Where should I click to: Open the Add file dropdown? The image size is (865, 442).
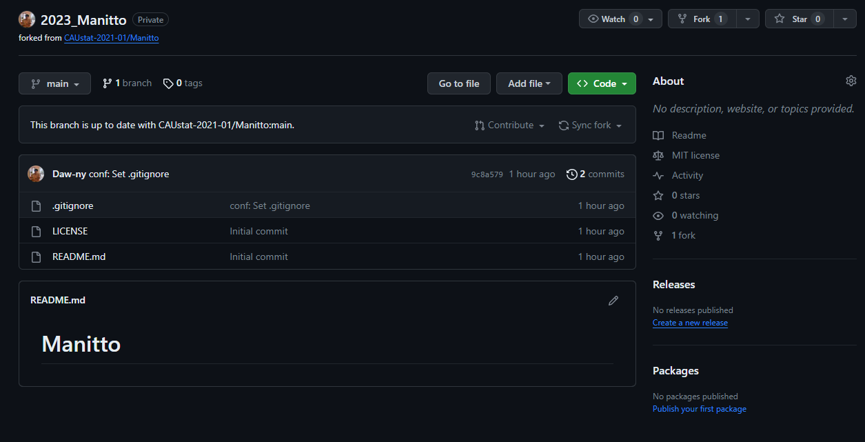coord(529,83)
